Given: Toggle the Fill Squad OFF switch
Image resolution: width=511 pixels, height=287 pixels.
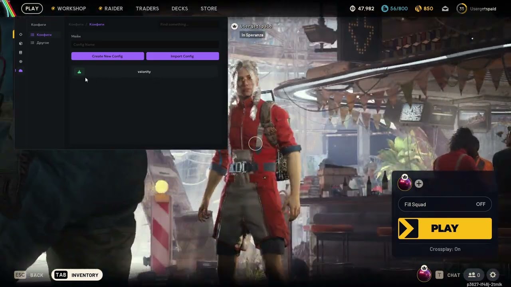Looking at the screenshot, I should coord(445,204).
